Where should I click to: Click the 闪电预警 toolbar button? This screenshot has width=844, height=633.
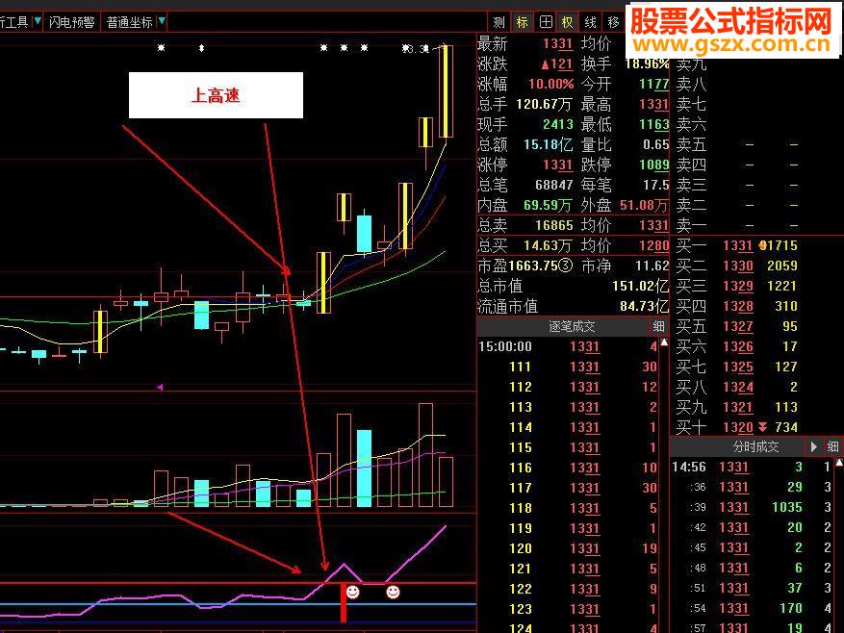tap(71, 22)
